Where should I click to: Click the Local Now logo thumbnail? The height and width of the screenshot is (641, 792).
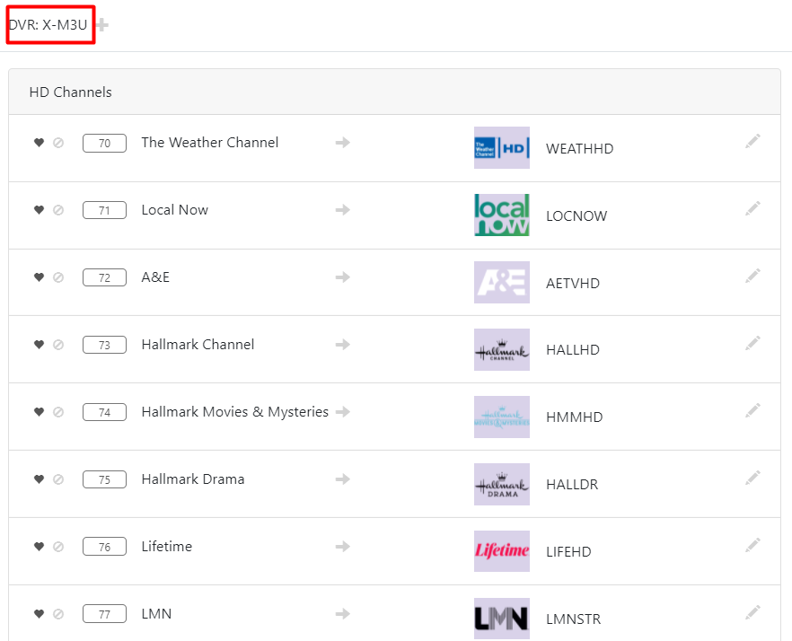(501, 215)
